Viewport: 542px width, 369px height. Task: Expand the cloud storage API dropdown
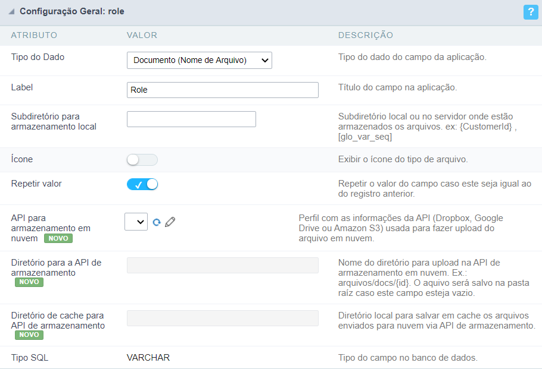tap(136, 222)
